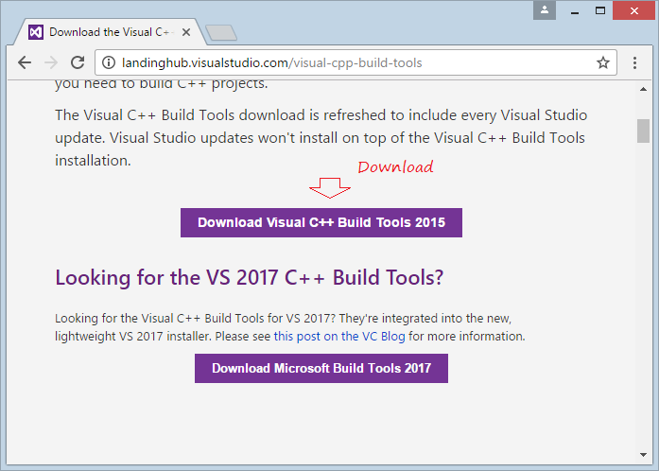Open the Chrome three-dot menu

tap(634, 62)
